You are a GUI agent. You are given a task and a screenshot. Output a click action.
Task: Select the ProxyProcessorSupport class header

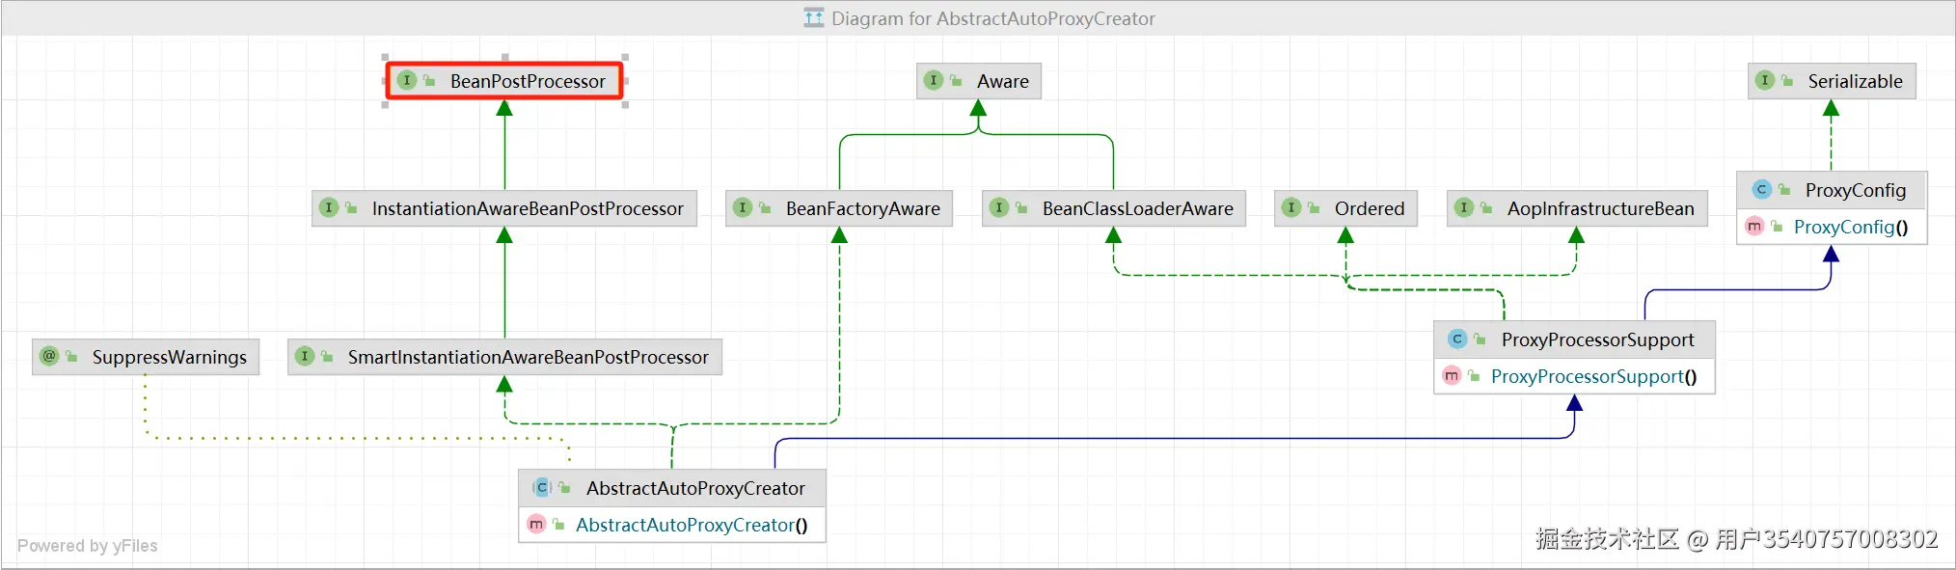click(1574, 339)
